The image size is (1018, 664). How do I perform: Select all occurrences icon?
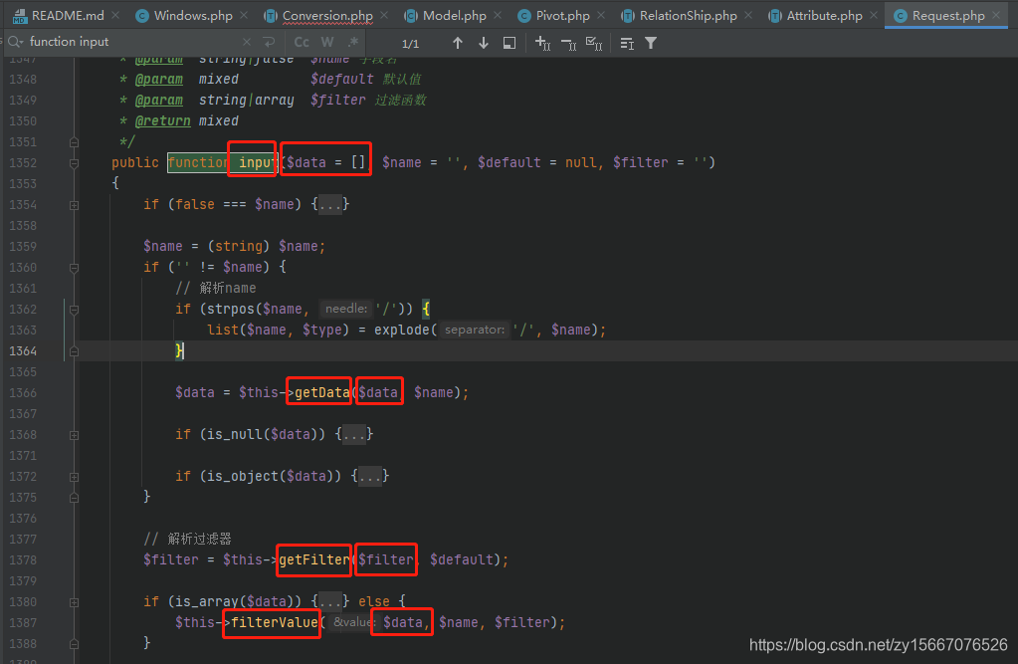click(594, 43)
